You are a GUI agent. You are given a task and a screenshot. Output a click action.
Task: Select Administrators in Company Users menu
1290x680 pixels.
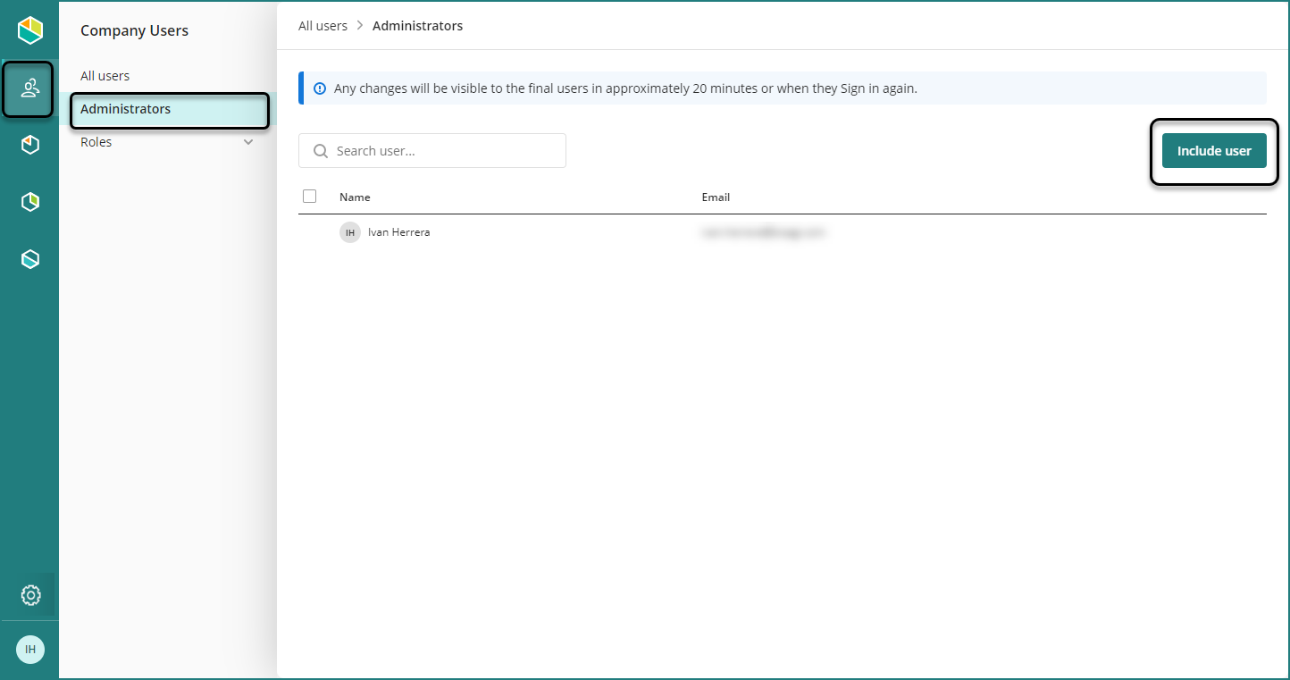point(170,109)
